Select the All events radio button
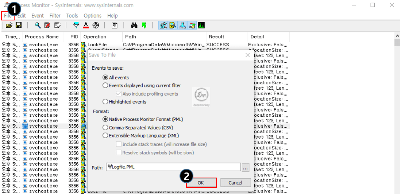This screenshot has height=194, width=401. tap(105, 77)
